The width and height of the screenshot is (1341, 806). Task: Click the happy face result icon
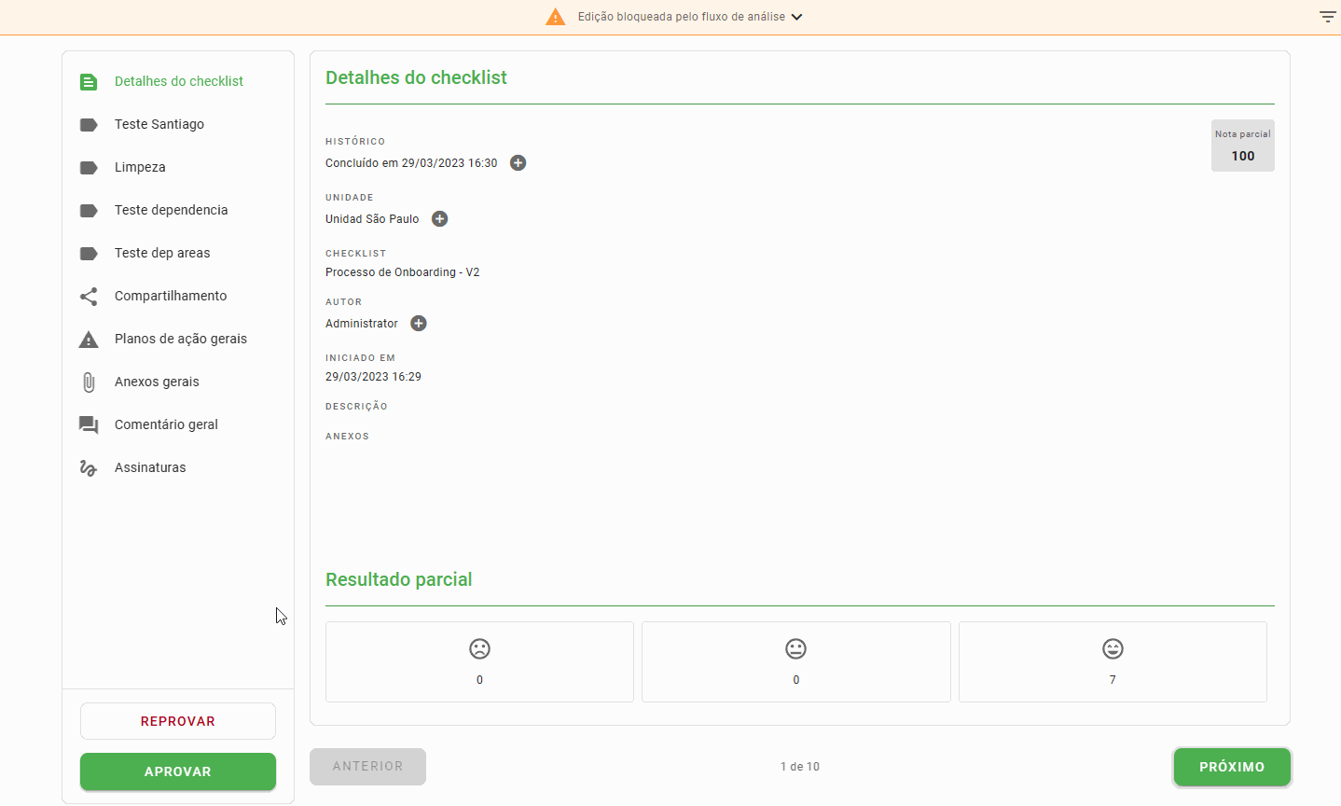(x=1113, y=648)
